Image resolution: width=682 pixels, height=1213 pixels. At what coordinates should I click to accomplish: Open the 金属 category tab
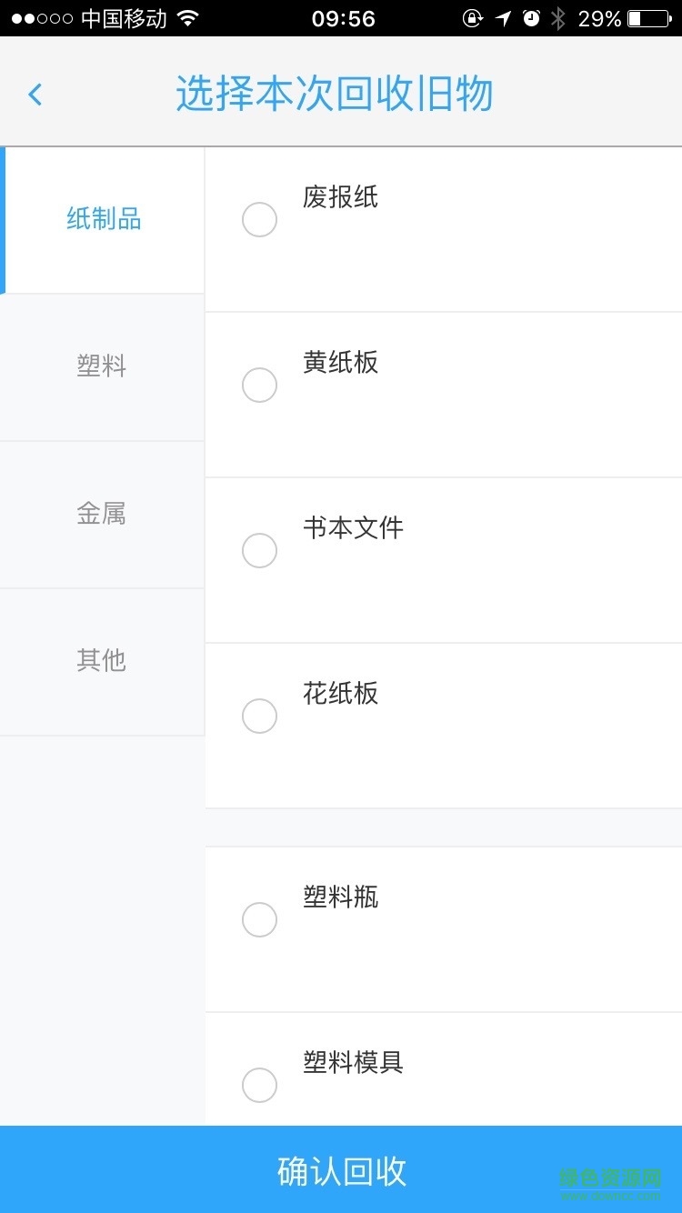pos(102,515)
